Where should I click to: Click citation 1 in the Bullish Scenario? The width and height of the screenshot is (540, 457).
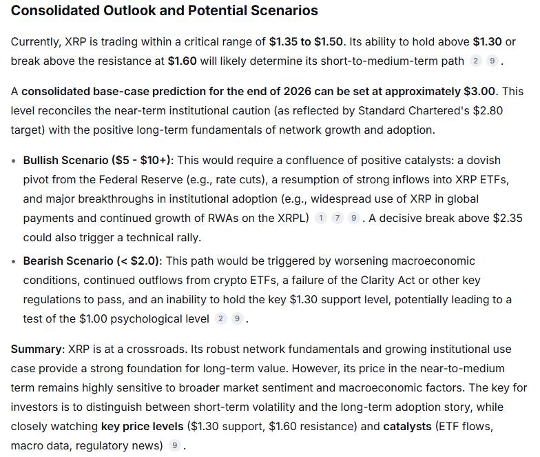click(x=320, y=219)
